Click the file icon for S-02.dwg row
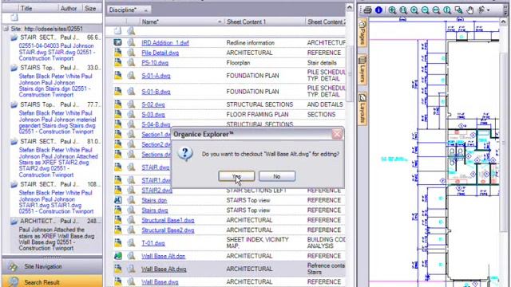511x287 pixels. click(x=117, y=104)
